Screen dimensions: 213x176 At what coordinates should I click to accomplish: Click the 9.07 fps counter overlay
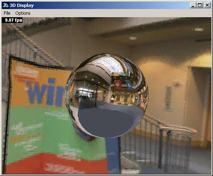[12, 20]
